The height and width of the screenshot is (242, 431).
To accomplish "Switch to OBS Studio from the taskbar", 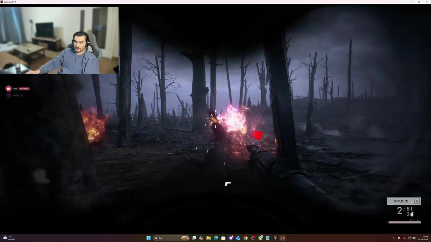I will [253, 238].
